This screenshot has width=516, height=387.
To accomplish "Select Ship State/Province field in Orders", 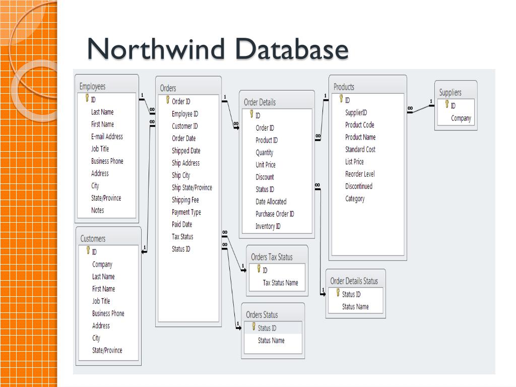I will pos(192,187).
